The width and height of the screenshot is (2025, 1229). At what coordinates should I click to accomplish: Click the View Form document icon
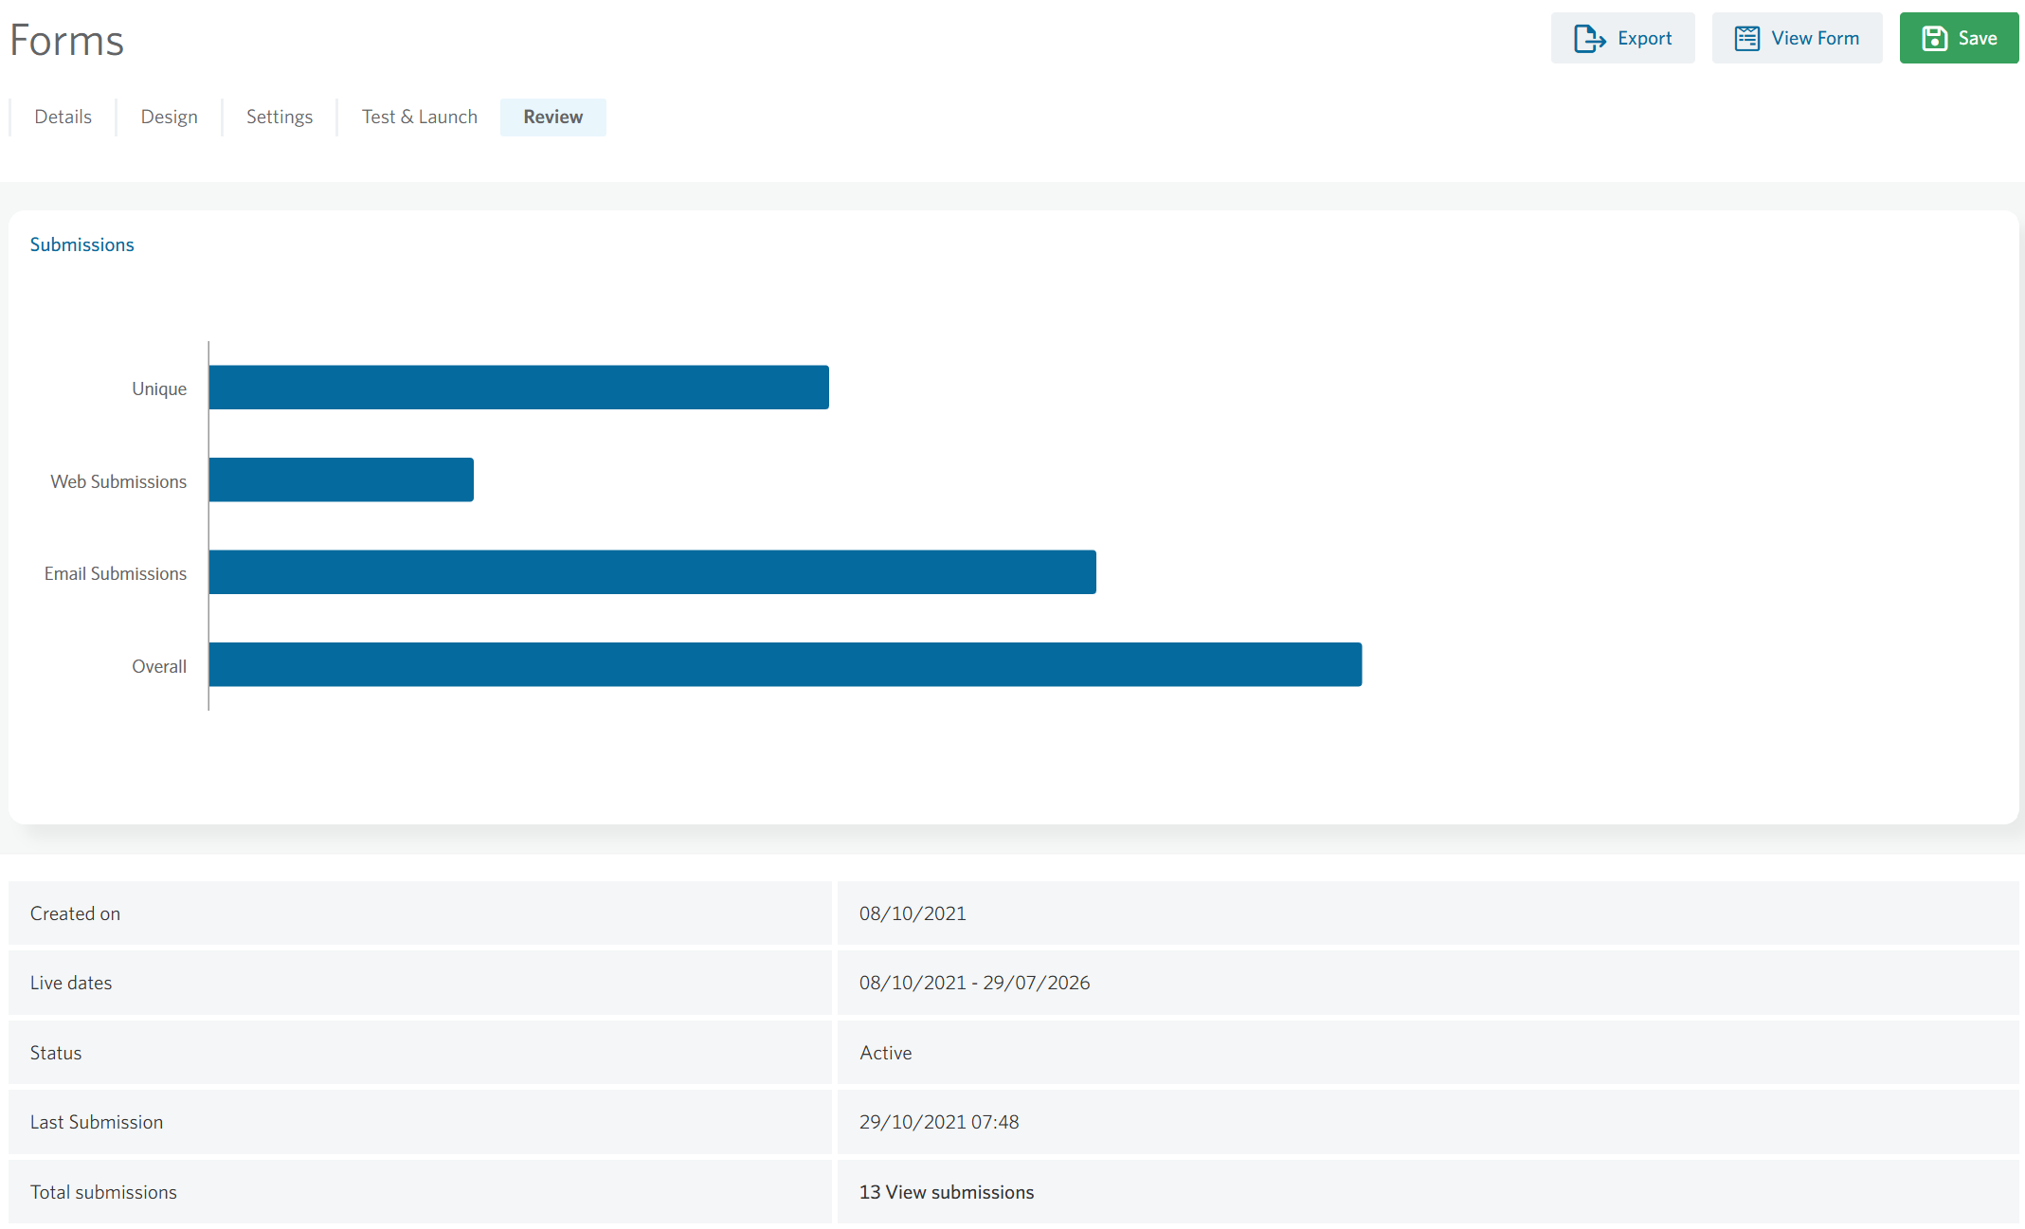pyautogui.click(x=1746, y=39)
